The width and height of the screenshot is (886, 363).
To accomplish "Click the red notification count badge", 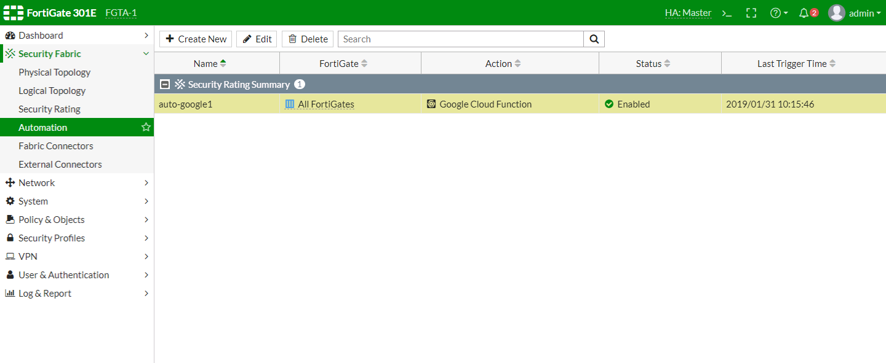I will 814,12.
